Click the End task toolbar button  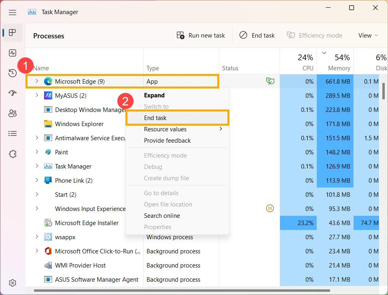tap(257, 35)
